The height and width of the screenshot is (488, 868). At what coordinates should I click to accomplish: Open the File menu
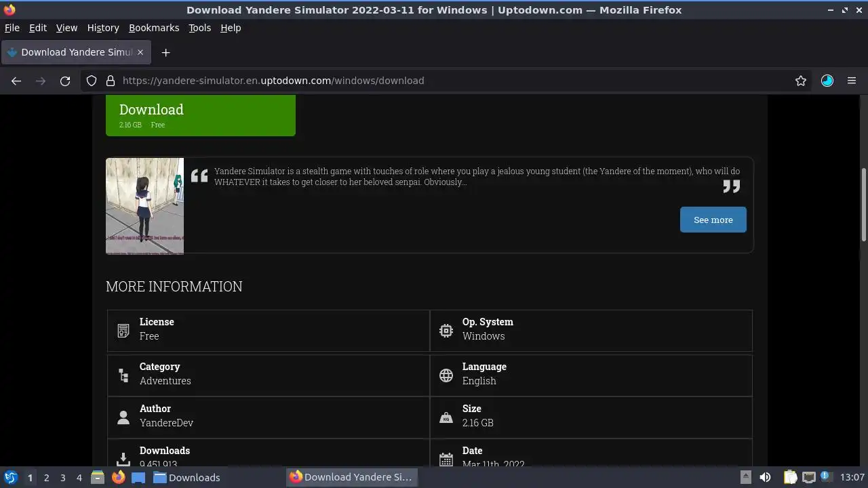click(12, 28)
